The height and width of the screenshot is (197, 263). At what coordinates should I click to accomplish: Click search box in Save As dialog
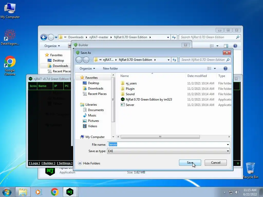pos(205,60)
